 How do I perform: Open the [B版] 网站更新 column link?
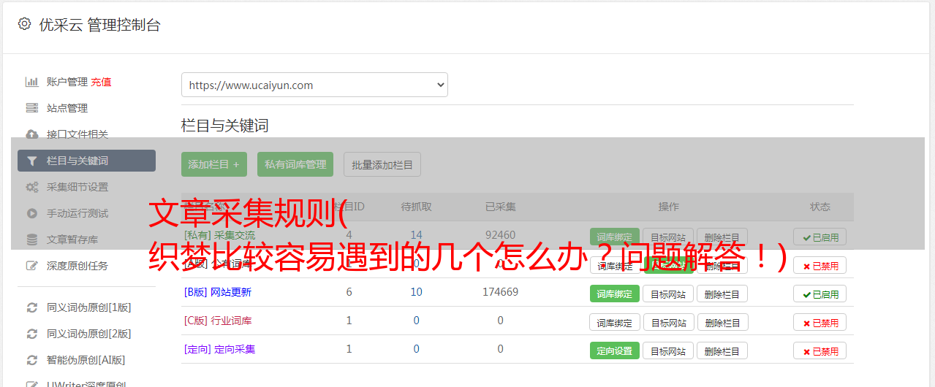coord(218,292)
